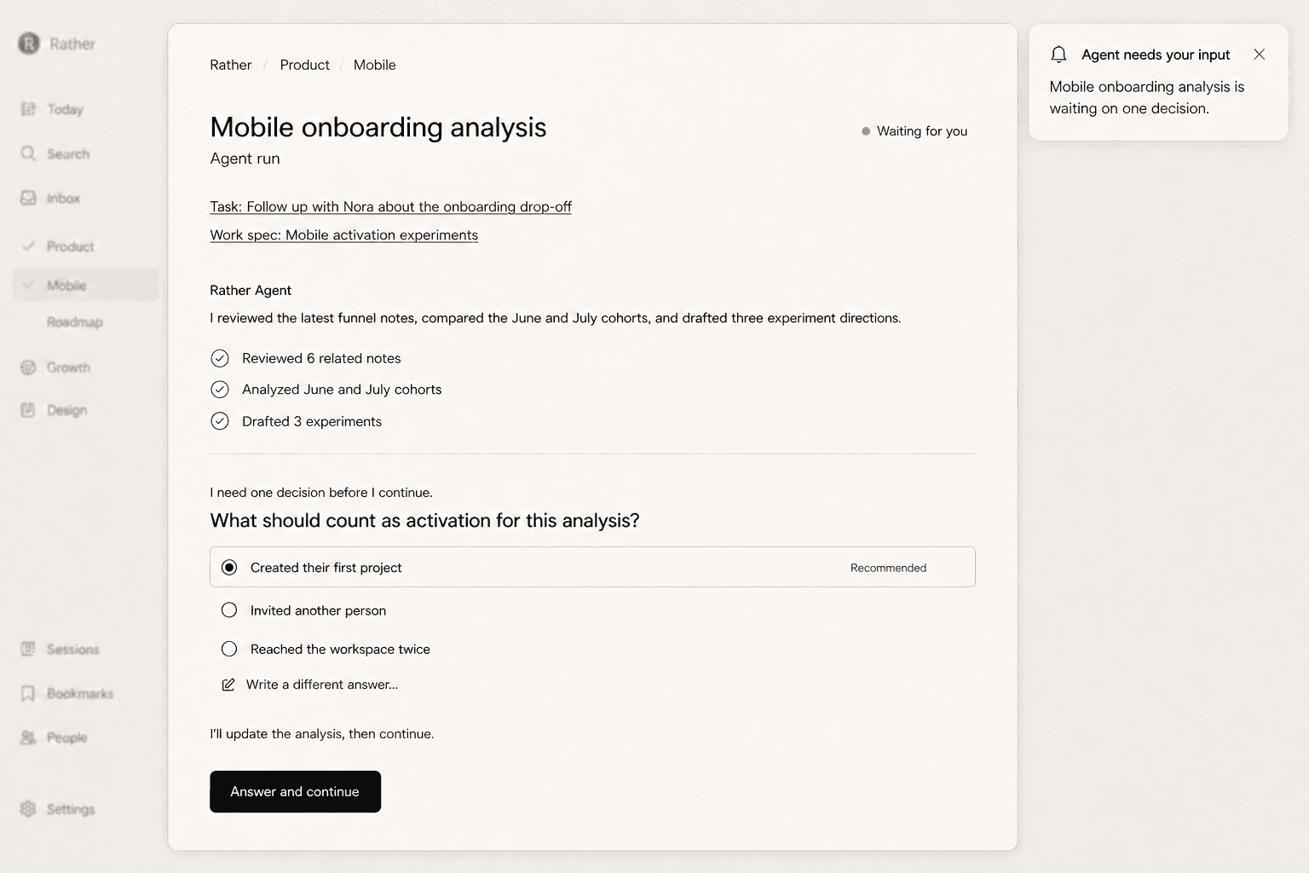Click the Agent needs your input heading
The image size is (1309, 873).
(1156, 55)
